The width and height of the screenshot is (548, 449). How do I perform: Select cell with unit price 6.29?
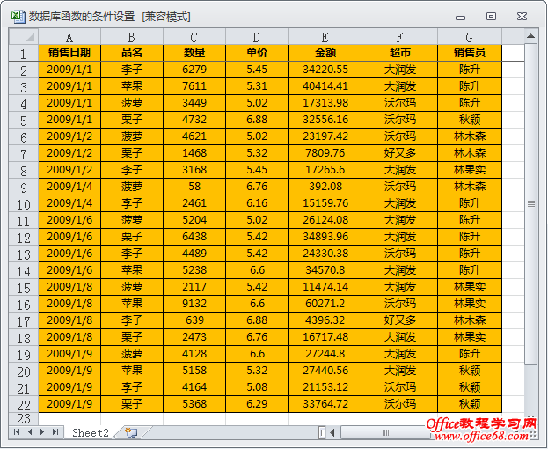257,404
